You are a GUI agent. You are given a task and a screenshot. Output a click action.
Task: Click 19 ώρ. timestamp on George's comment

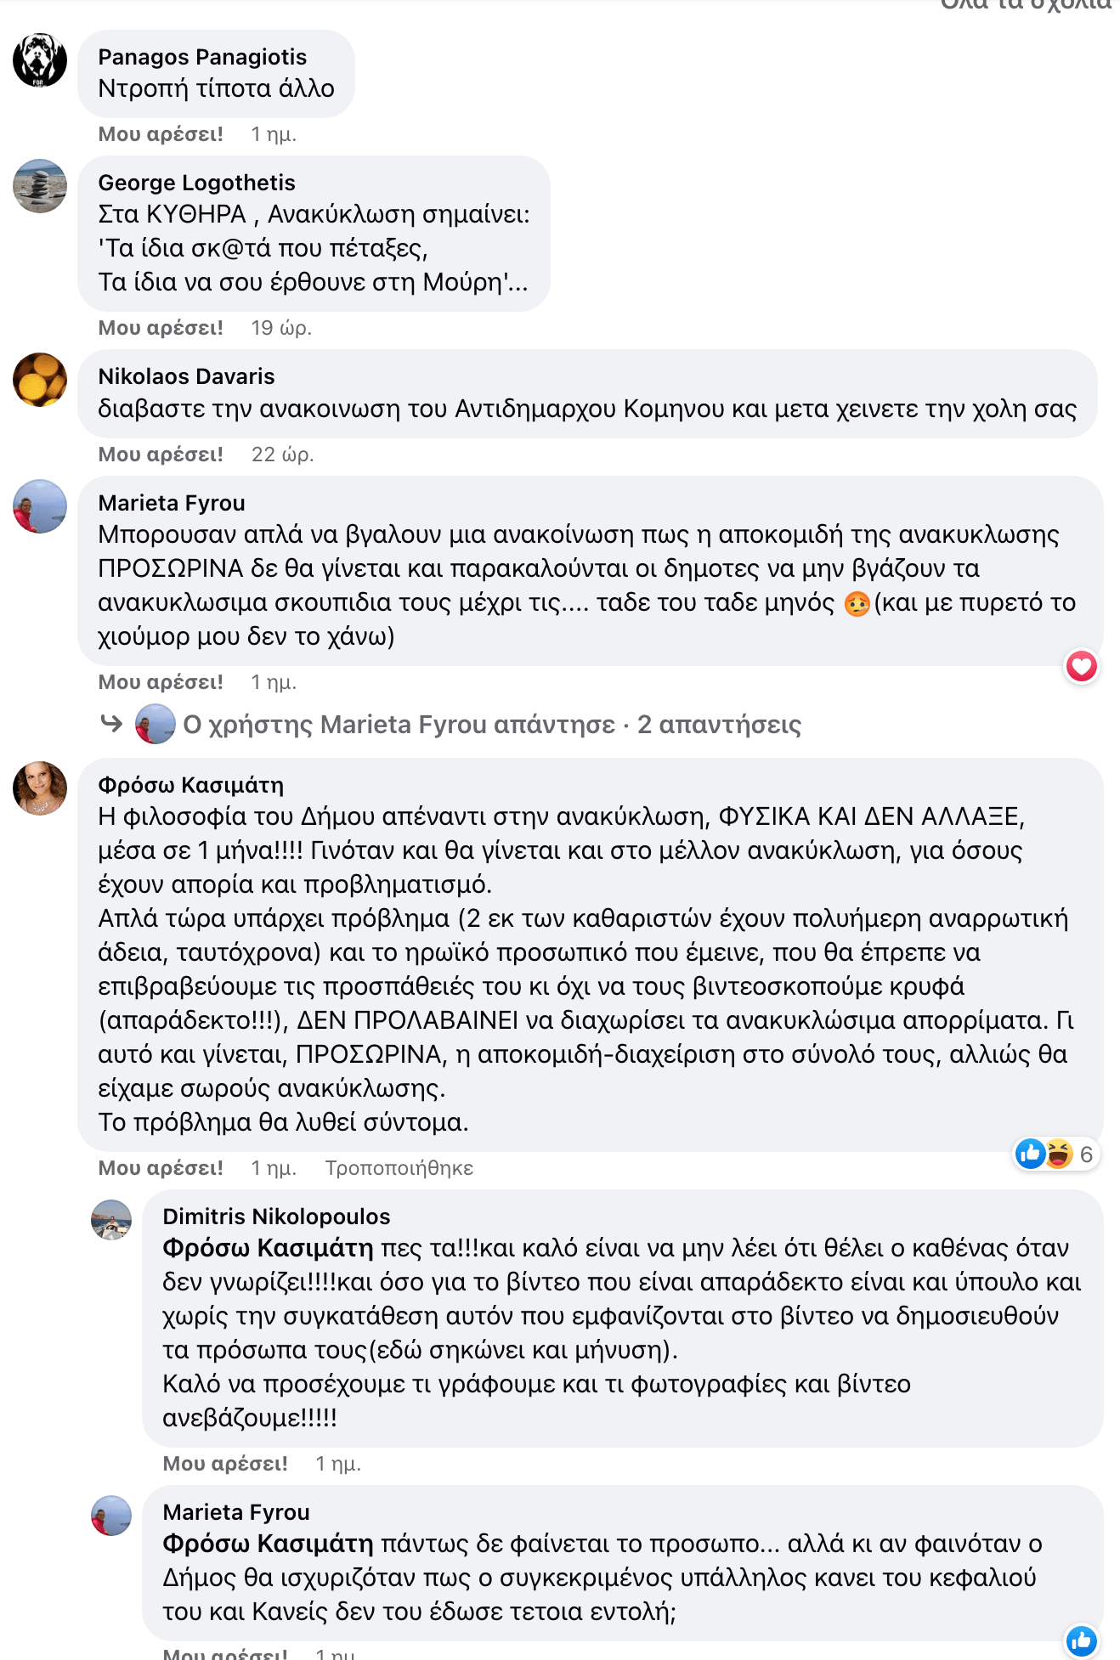[281, 328]
